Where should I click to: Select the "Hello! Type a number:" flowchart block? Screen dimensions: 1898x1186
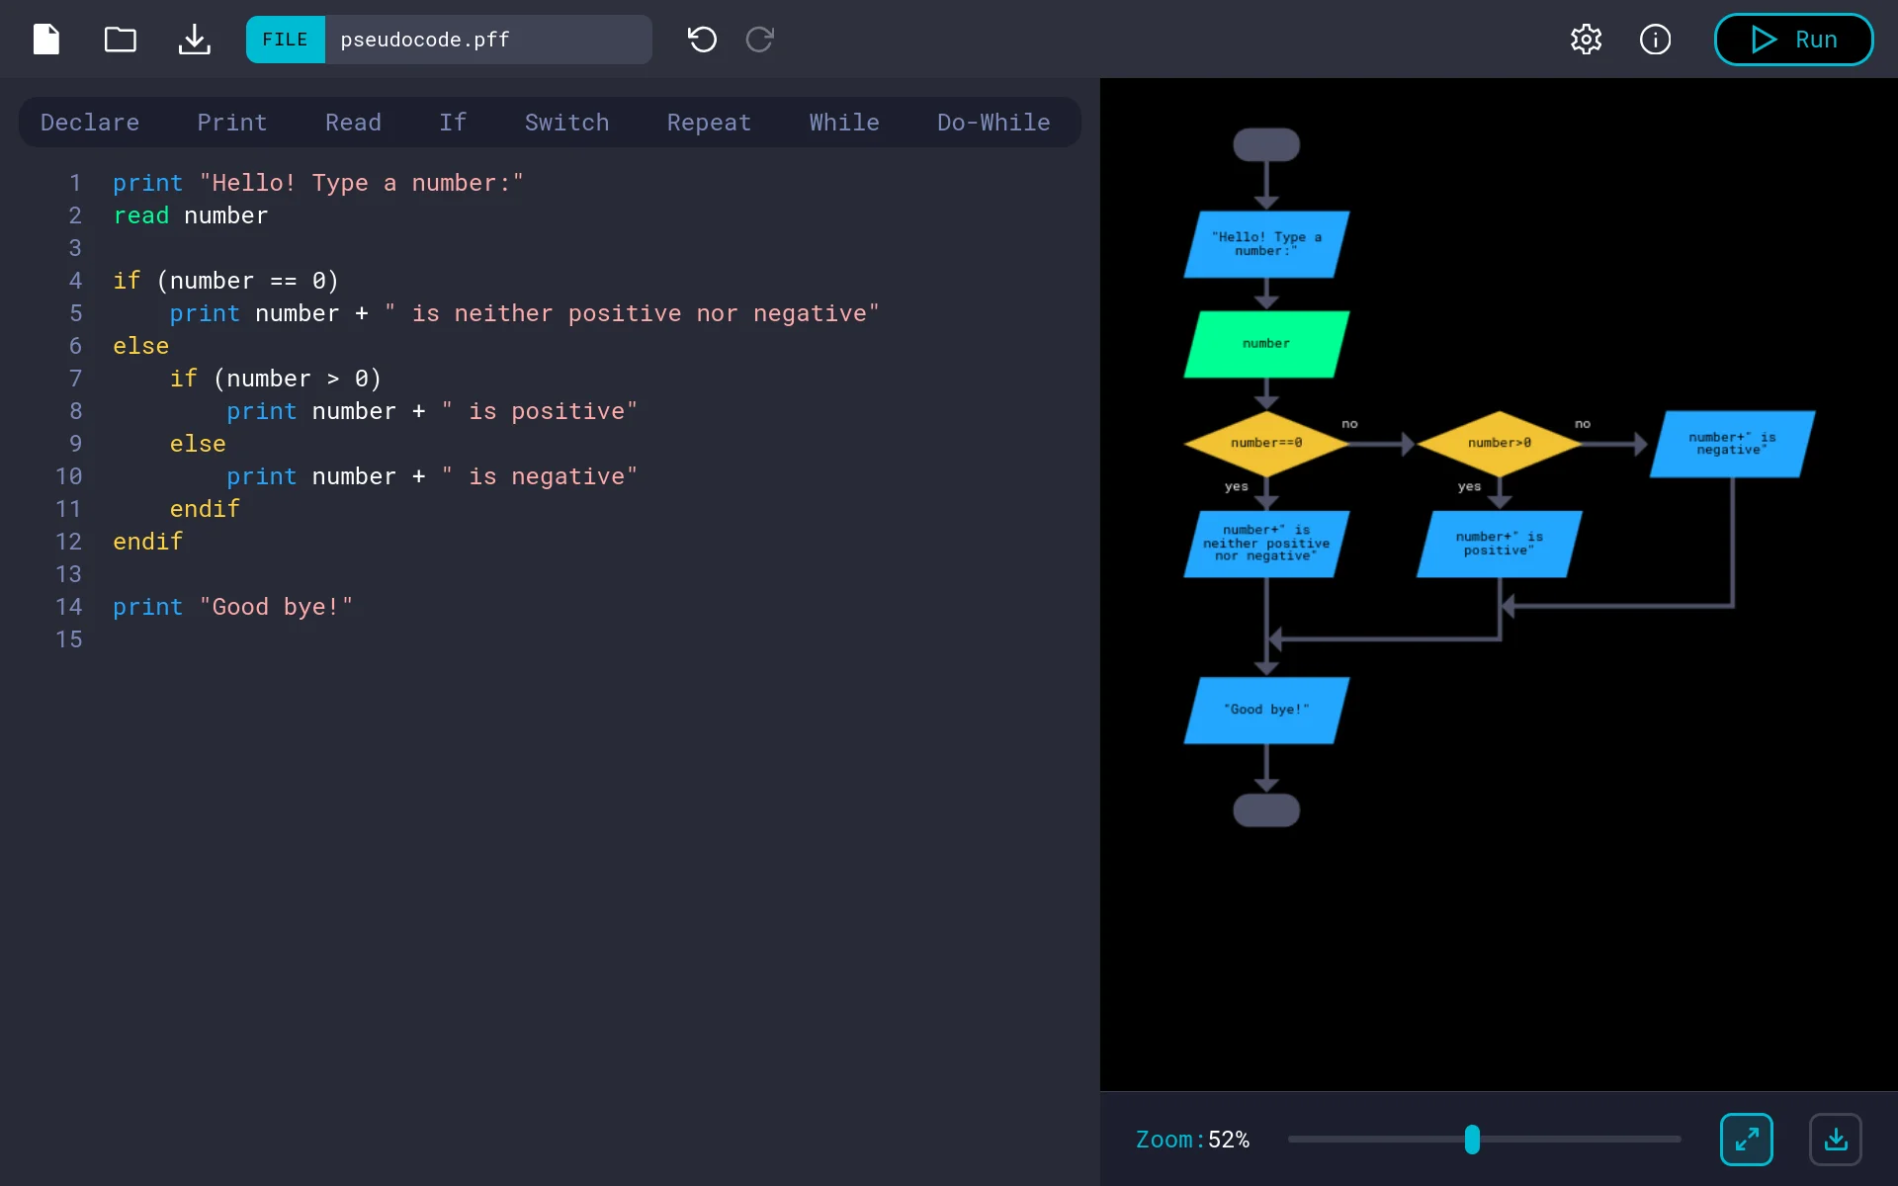point(1266,244)
